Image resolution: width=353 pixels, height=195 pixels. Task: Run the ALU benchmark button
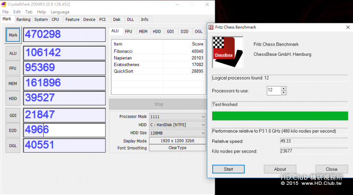[x=13, y=53]
